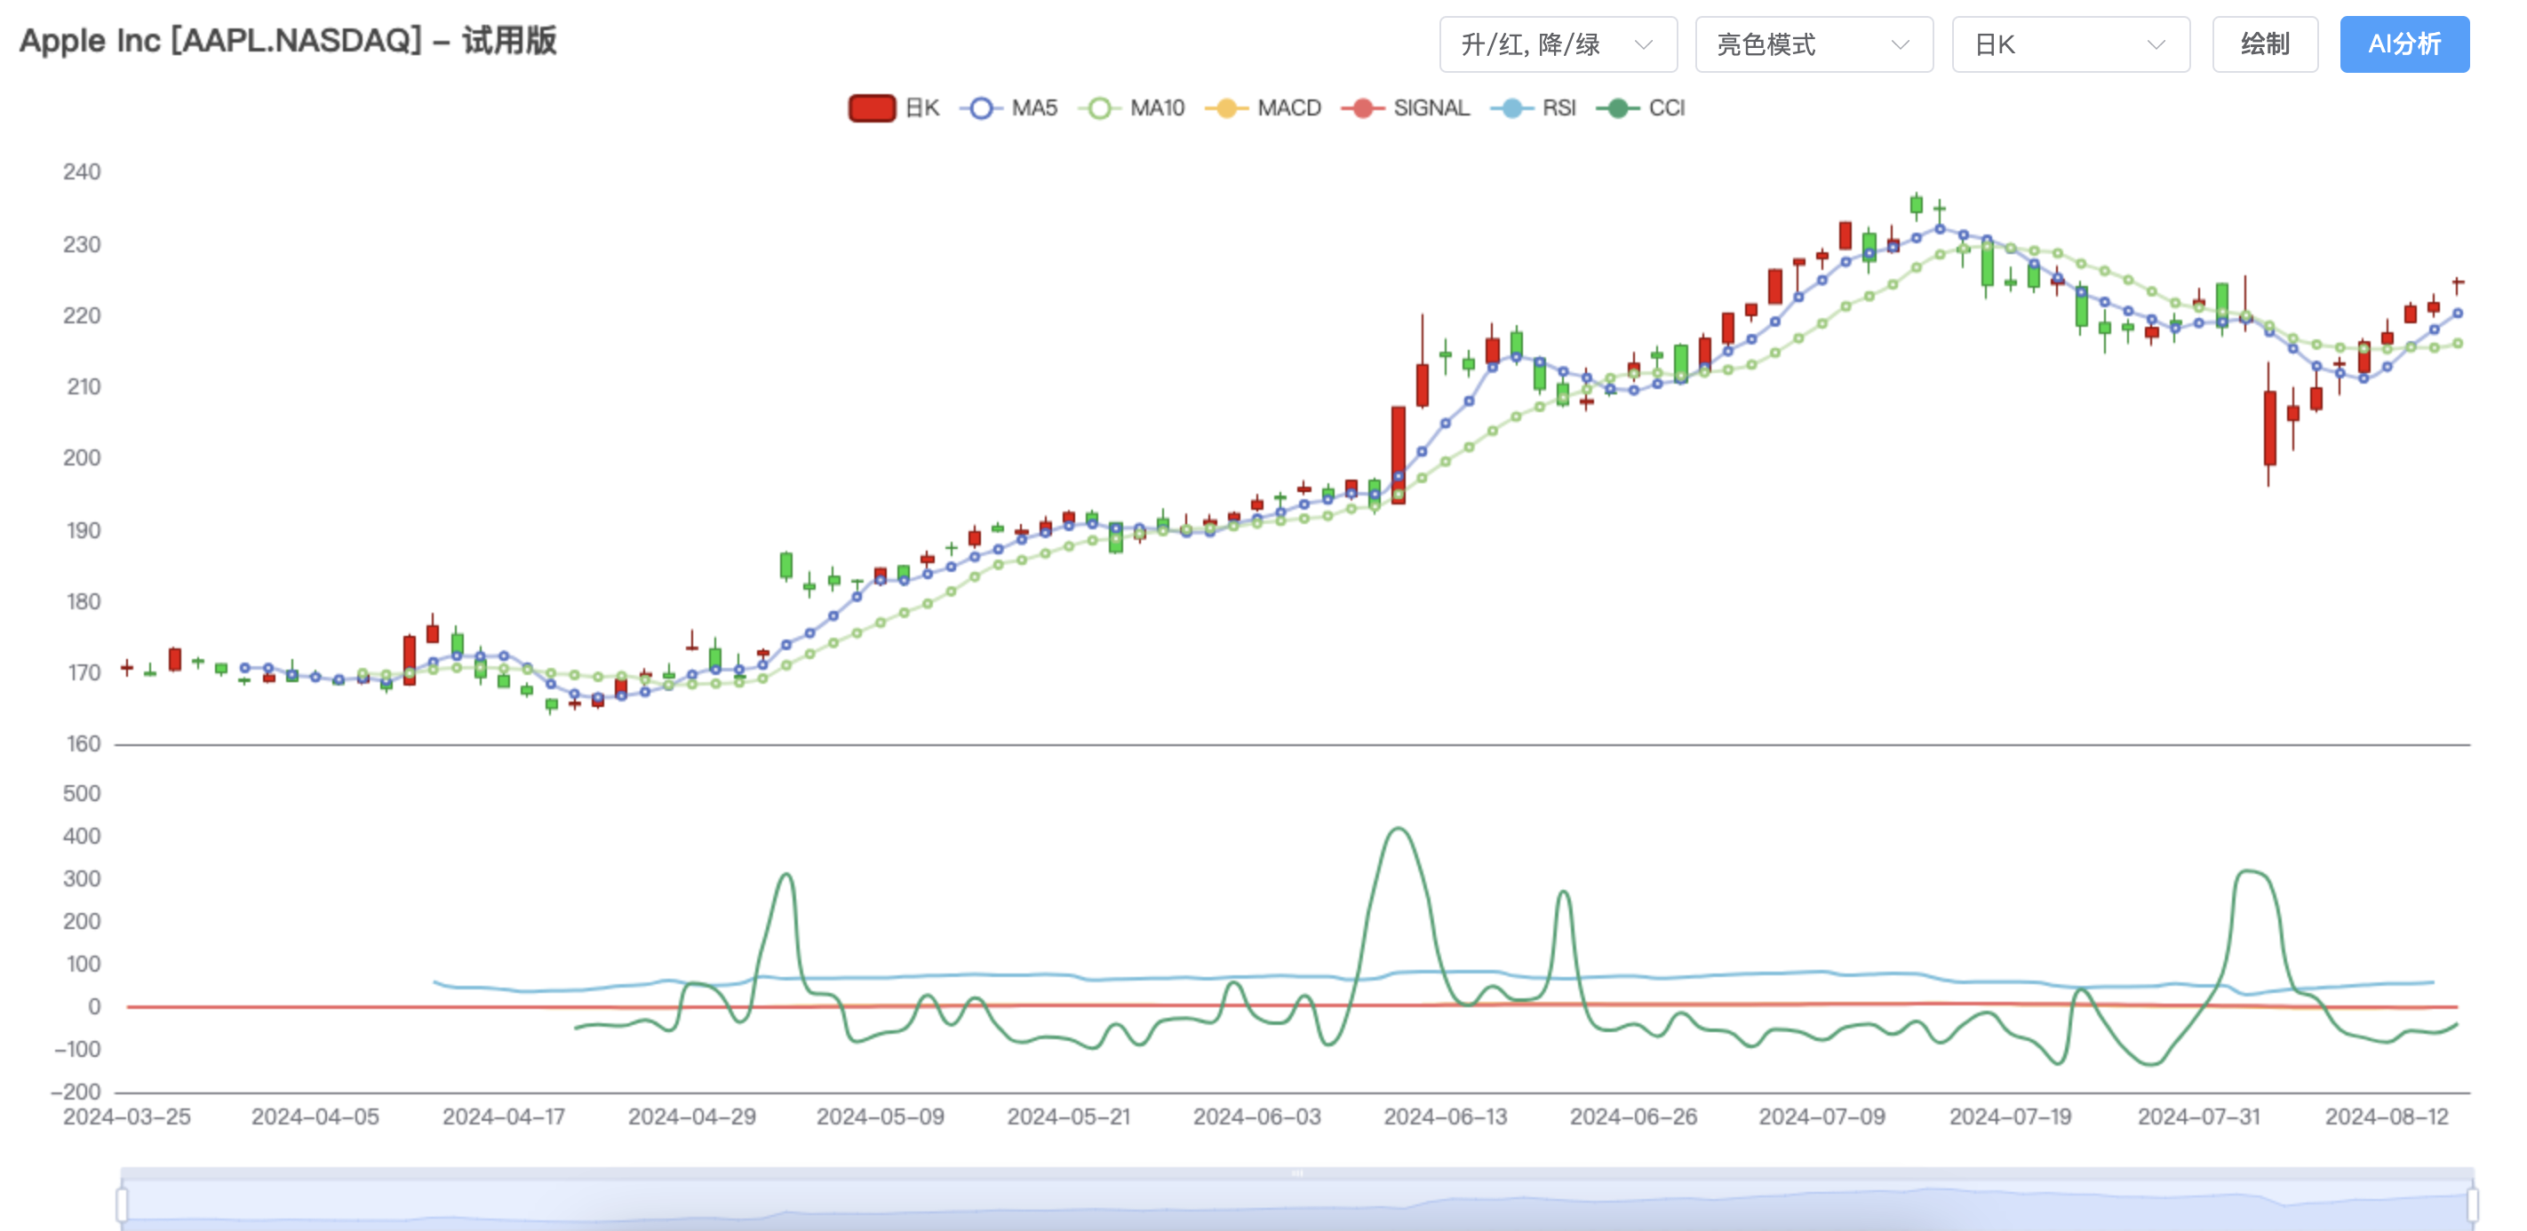Hide the MACD series via its label
The height and width of the screenshot is (1231, 2527).
tap(1289, 107)
